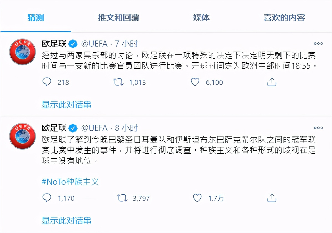Open UEFA's profile via the first tweet avatar

22,51
